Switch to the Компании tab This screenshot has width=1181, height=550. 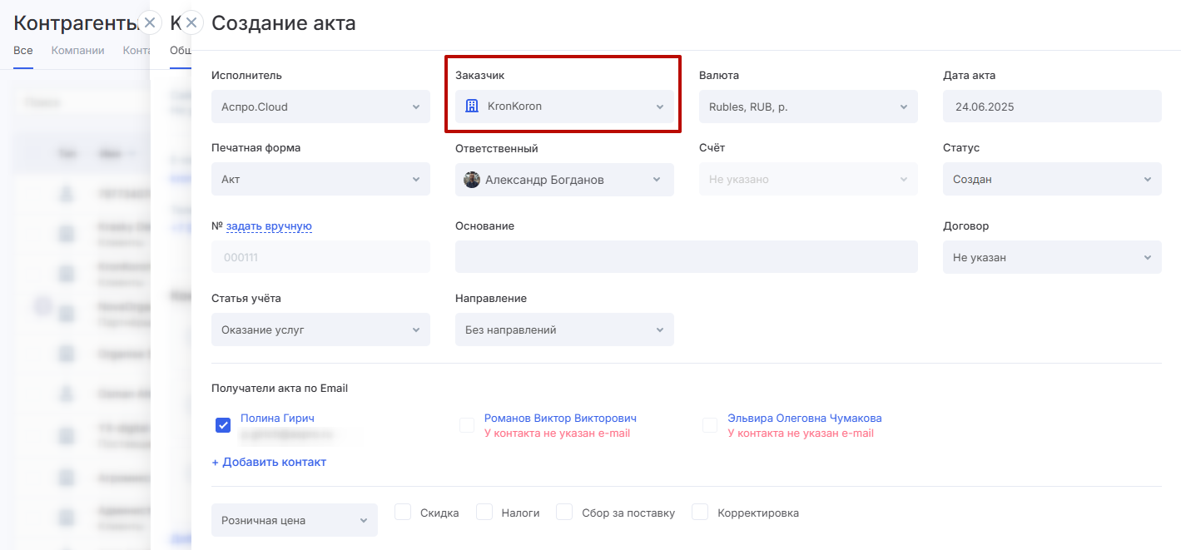pyautogui.click(x=77, y=50)
